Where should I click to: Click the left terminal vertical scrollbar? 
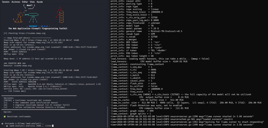108,116
